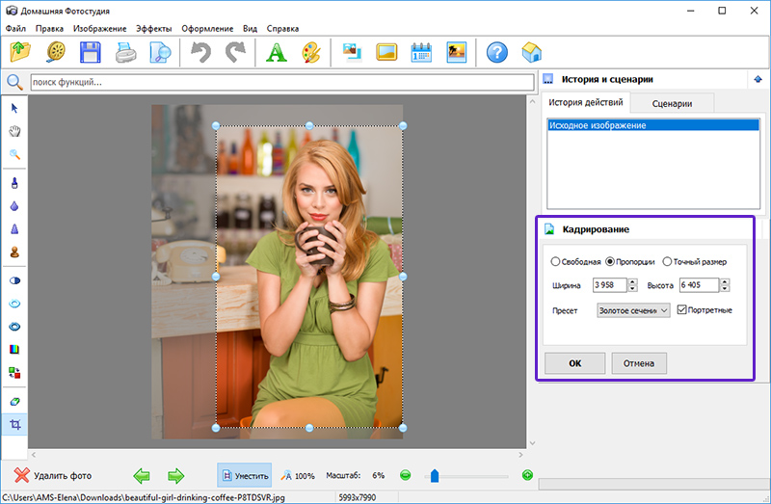
Task: Select the zoom magnifier tool in left toolbar
Action: click(14, 154)
